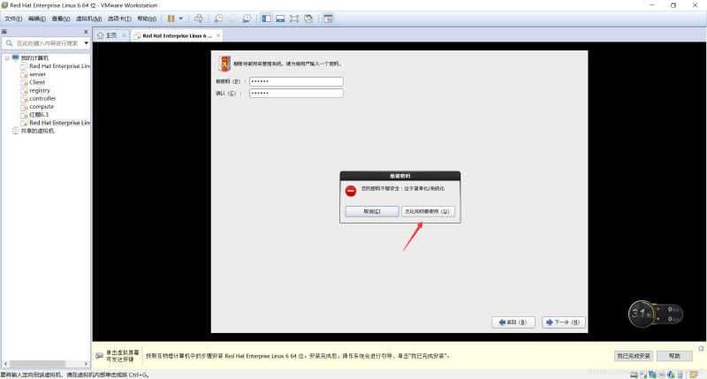This screenshot has height=379, width=707.
Task: Expand the library search filter dropdown
Action: point(85,42)
